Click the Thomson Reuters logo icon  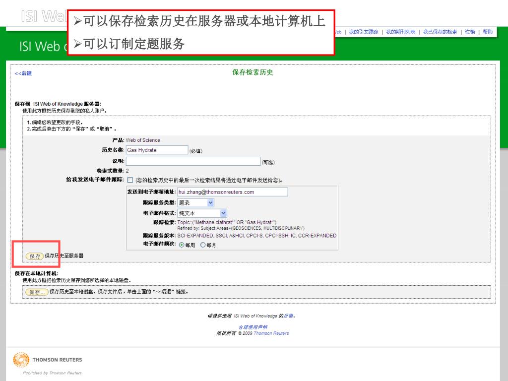[21, 360]
